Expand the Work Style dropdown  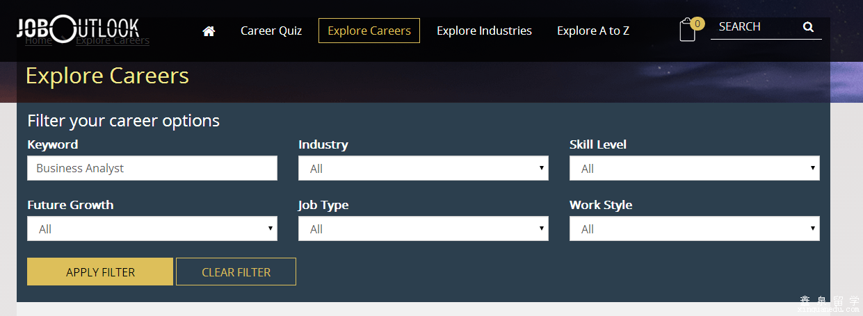tap(694, 228)
